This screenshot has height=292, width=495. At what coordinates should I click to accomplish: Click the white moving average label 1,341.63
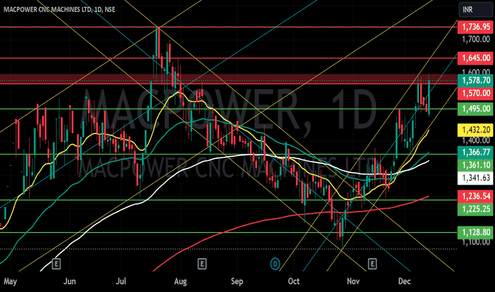coord(475,178)
